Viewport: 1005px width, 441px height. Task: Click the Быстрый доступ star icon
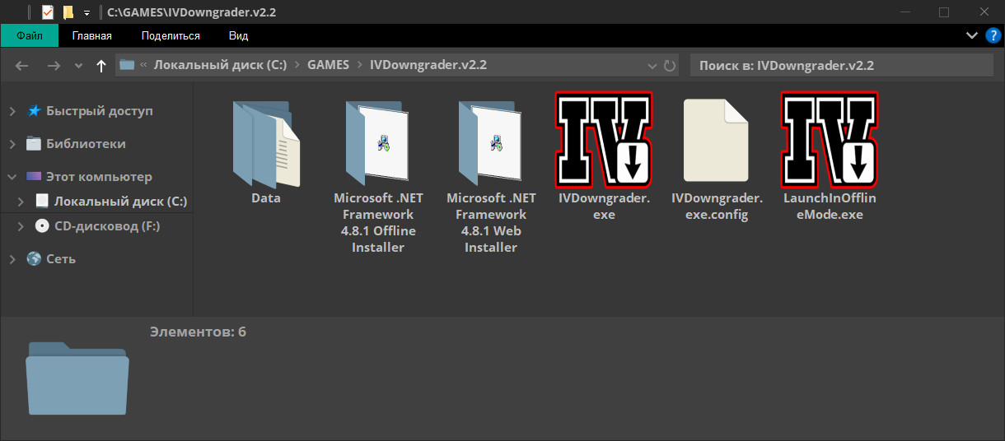pyautogui.click(x=34, y=110)
